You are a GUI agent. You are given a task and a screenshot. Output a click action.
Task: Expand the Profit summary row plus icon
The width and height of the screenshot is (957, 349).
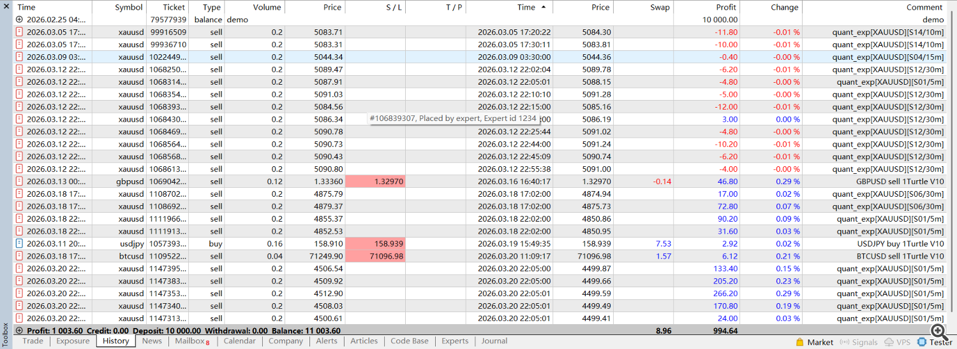19,331
